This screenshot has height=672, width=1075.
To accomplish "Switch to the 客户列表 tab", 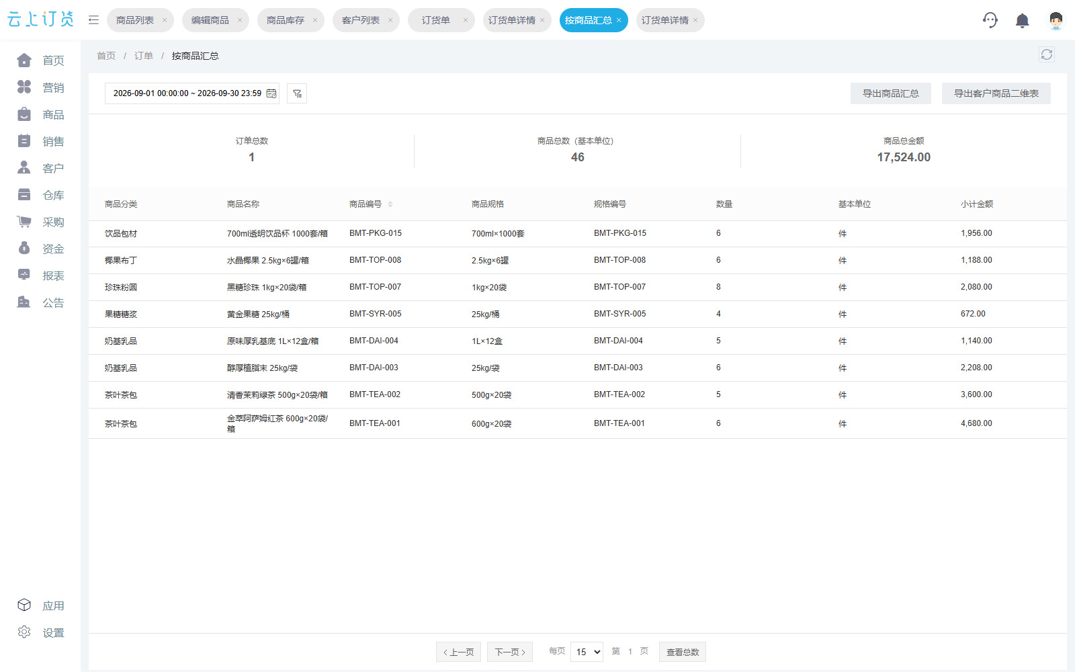I will pos(361,20).
